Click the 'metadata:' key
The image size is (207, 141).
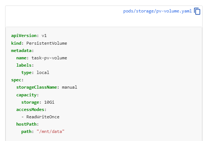pyautogui.click(x=22, y=51)
